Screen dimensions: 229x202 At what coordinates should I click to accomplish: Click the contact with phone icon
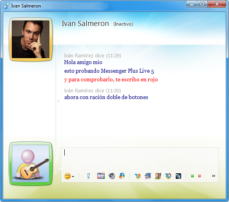pos(158,176)
